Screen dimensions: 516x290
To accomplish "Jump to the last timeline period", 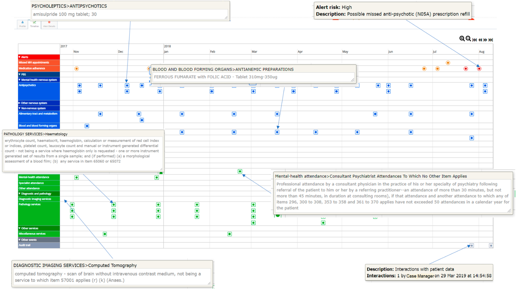I will 491,40.
